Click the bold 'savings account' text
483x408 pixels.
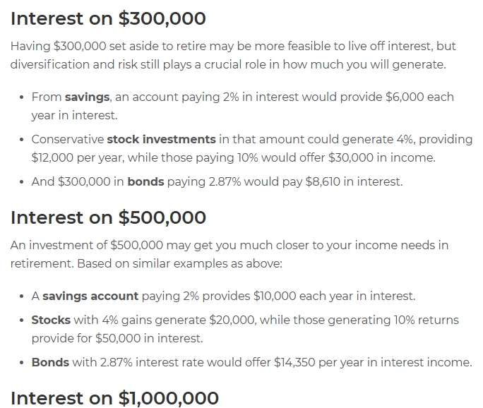(x=90, y=296)
